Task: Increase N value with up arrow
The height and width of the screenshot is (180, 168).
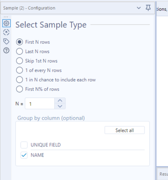Action: [60, 100]
